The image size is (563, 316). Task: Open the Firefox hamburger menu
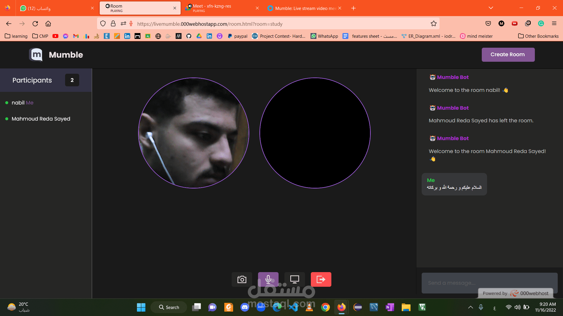554,24
